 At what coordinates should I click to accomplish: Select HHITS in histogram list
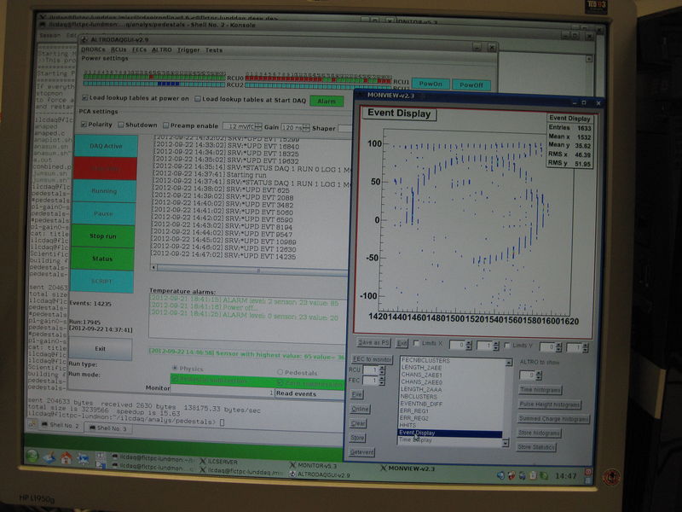(407, 425)
